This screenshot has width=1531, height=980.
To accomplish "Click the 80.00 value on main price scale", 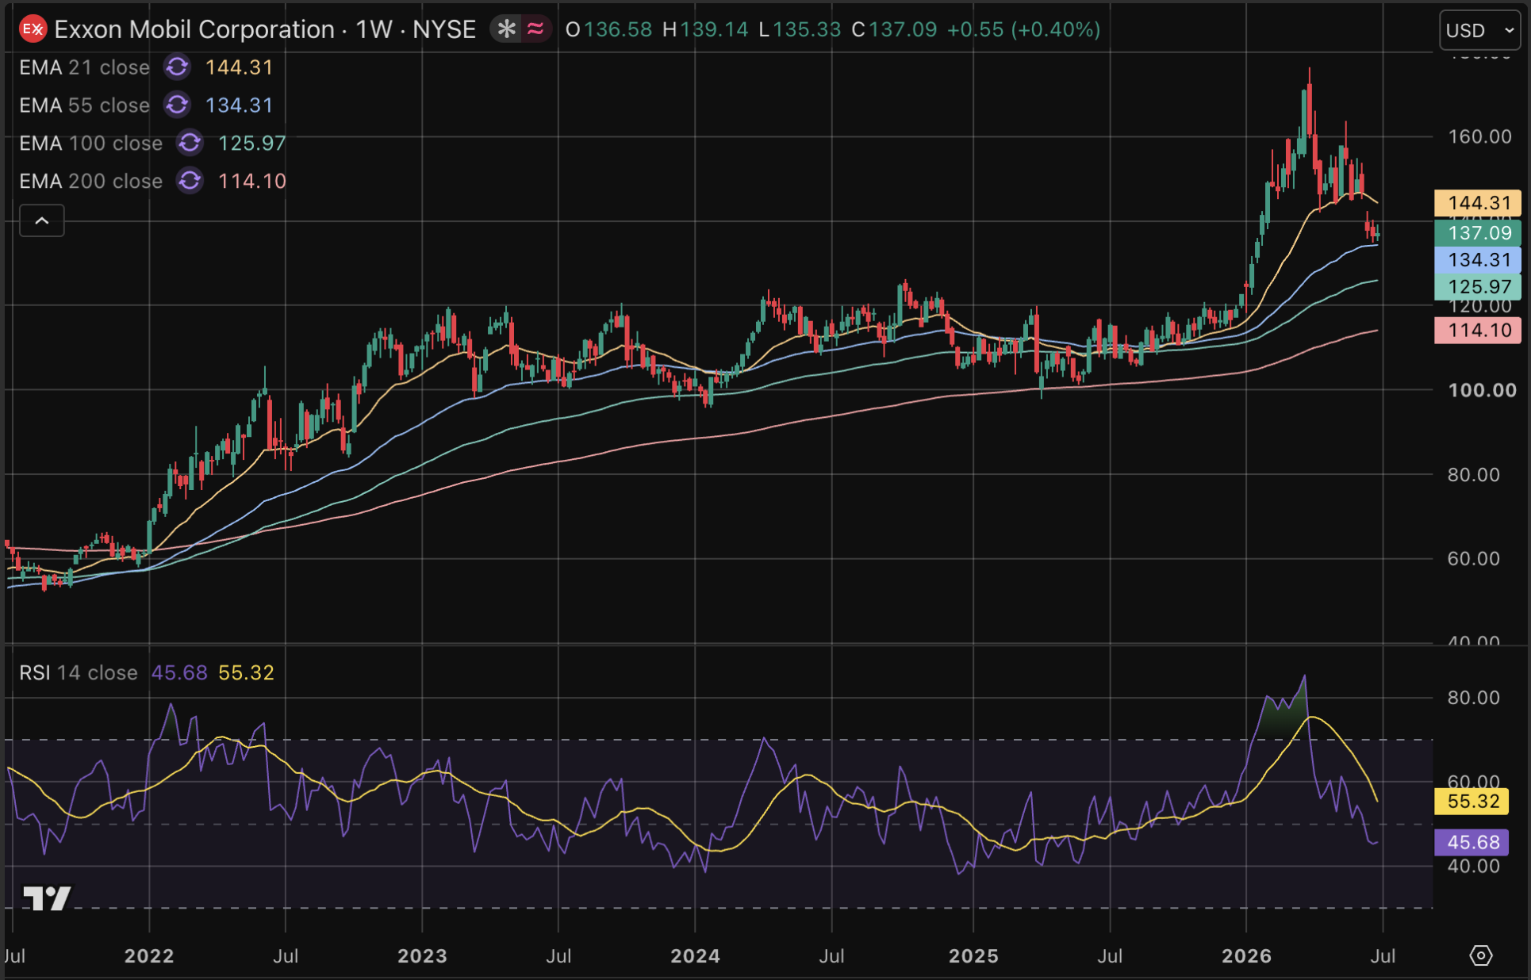I will click(x=1473, y=475).
